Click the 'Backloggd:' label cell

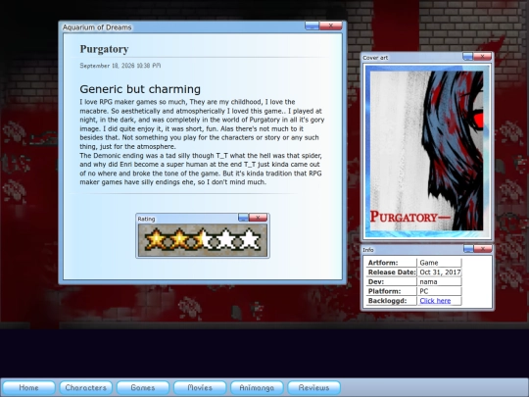(391, 301)
